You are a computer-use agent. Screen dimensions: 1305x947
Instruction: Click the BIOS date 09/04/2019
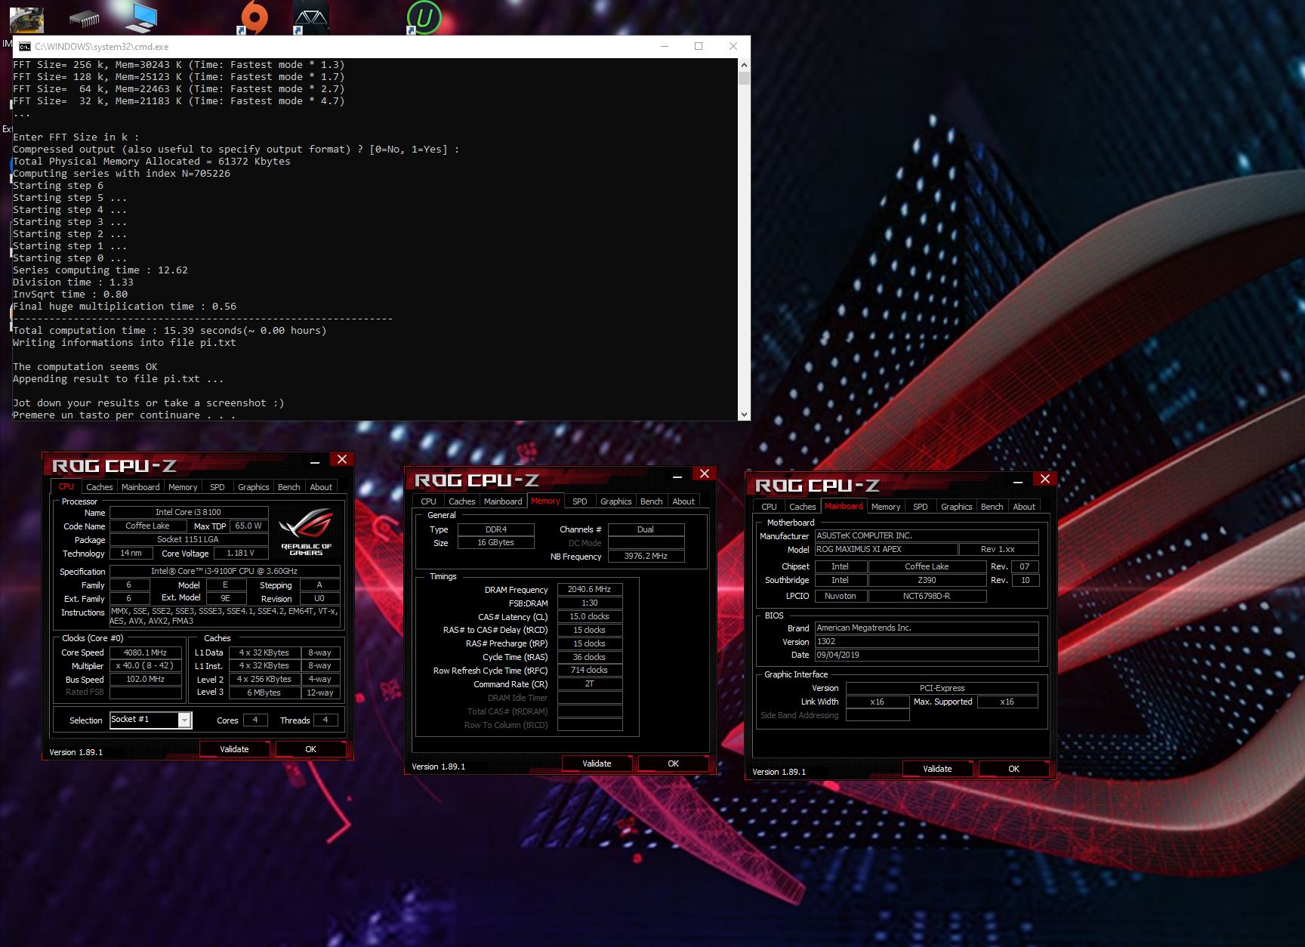[927, 655]
